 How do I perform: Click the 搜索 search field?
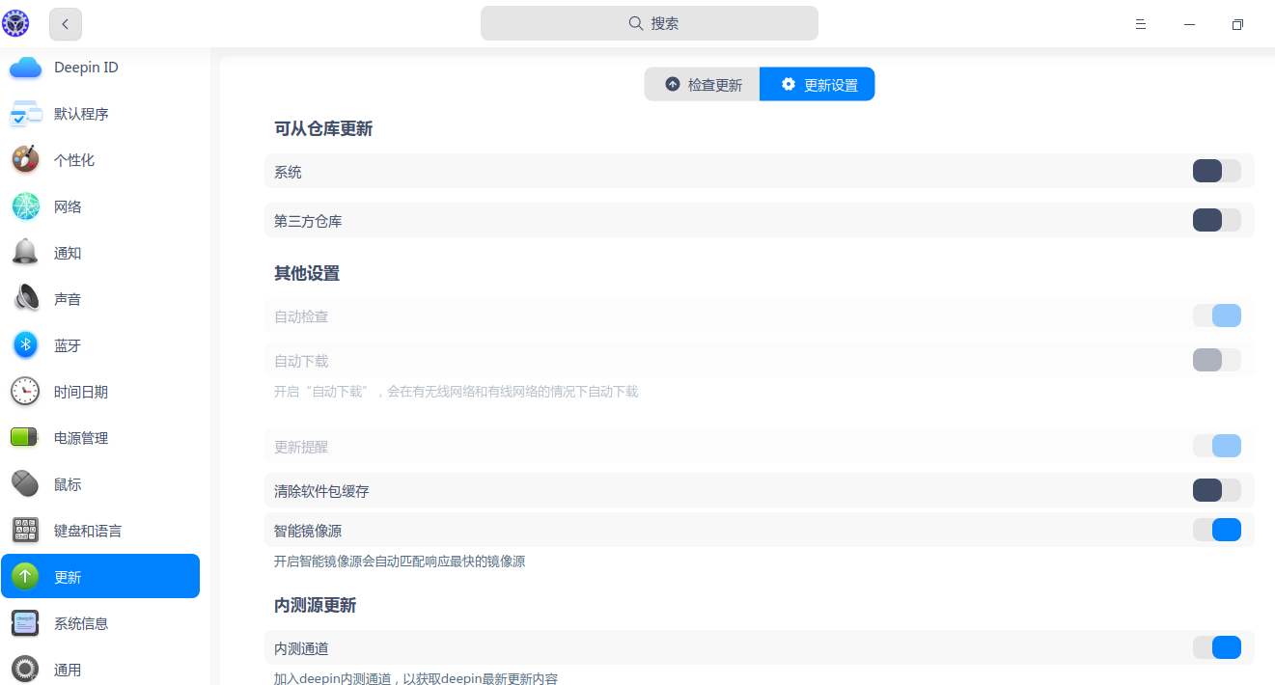click(x=649, y=22)
